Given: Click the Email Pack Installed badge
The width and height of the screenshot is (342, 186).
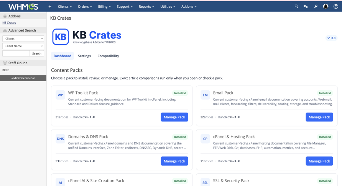Looking at the screenshot, I should [325, 93].
